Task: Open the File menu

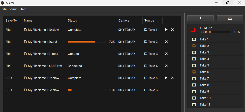Action: pyautogui.click(x=4, y=9)
